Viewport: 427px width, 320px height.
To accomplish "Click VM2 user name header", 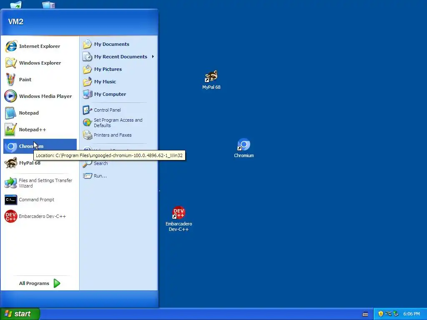I will point(16,22).
